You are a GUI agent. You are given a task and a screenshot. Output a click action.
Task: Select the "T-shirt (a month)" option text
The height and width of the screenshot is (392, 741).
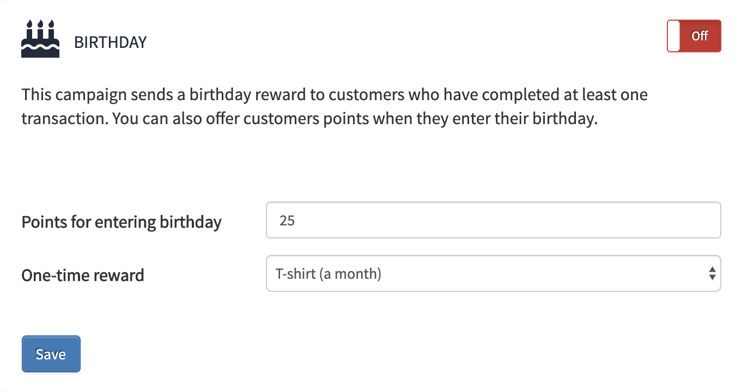click(329, 273)
